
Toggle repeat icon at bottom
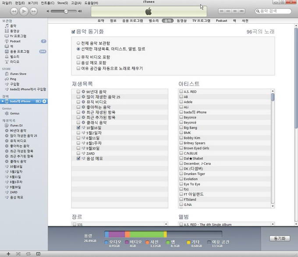28,254
